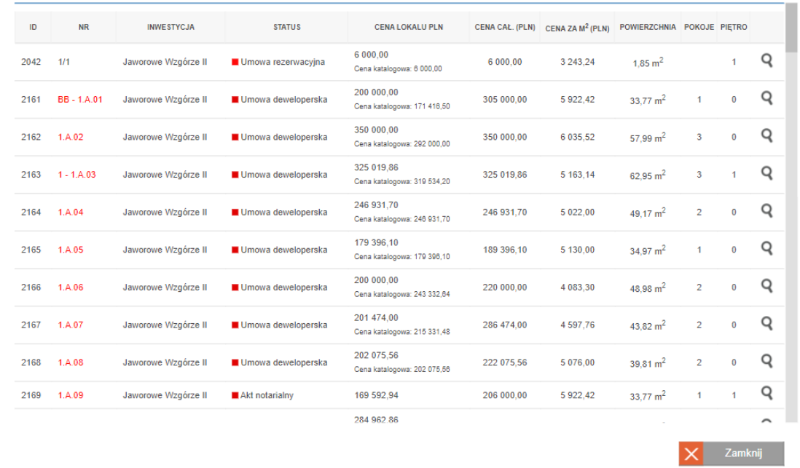This screenshot has width=800, height=468.
Task: Open details magnifier for row 2168
Action: [x=766, y=362]
